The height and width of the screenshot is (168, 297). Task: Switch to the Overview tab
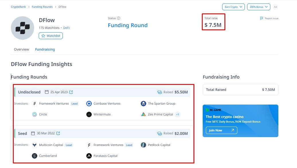pos(21,49)
